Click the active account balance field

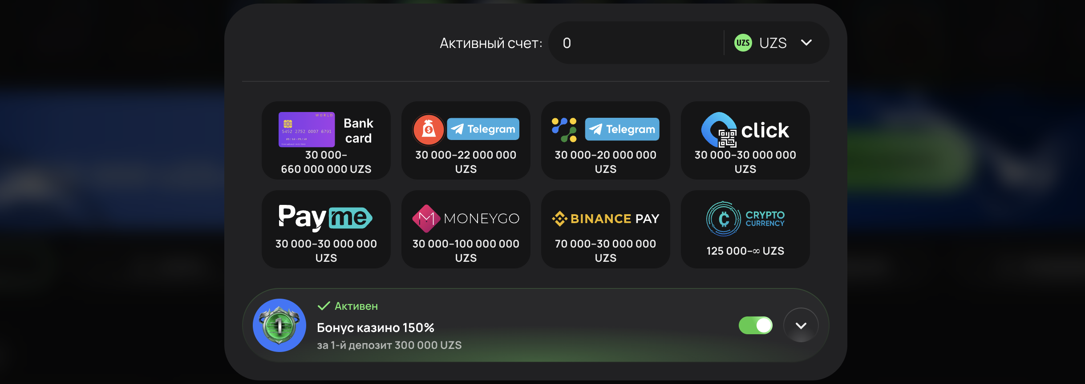636,43
